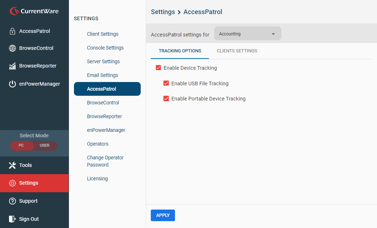Click the Enable Portable Device Tracking label
Image resolution: width=377 pixels, height=228 pixels.
click(x=209, y=99)
